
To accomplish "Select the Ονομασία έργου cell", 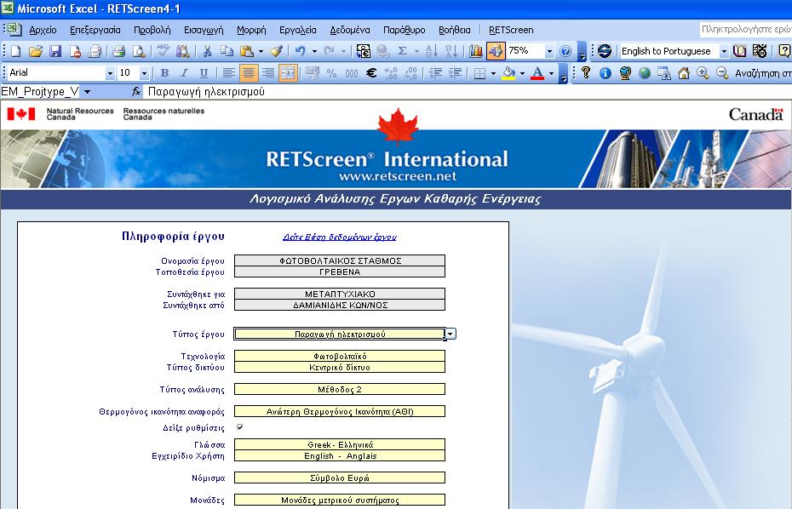I will coord(340,260).
